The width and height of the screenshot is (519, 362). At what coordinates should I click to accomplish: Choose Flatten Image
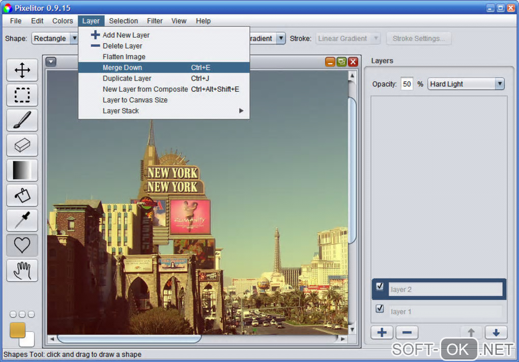[x=164, y=57]
